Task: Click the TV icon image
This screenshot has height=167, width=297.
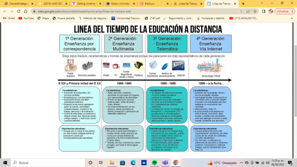Action: pyautogui.click(x=116, y=66)
